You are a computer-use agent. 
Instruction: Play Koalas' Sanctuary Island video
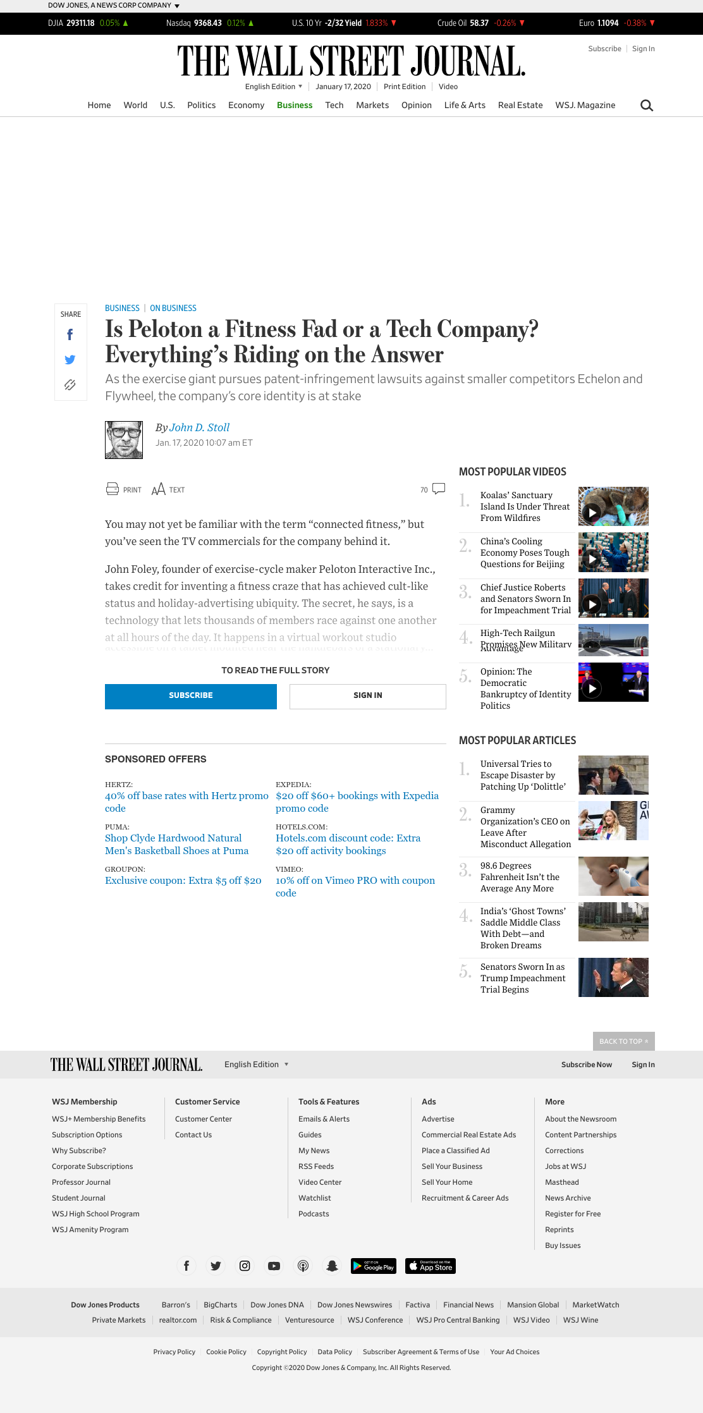point(613,506)
